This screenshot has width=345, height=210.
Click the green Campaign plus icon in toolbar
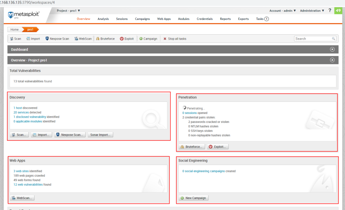click(141, 39)
